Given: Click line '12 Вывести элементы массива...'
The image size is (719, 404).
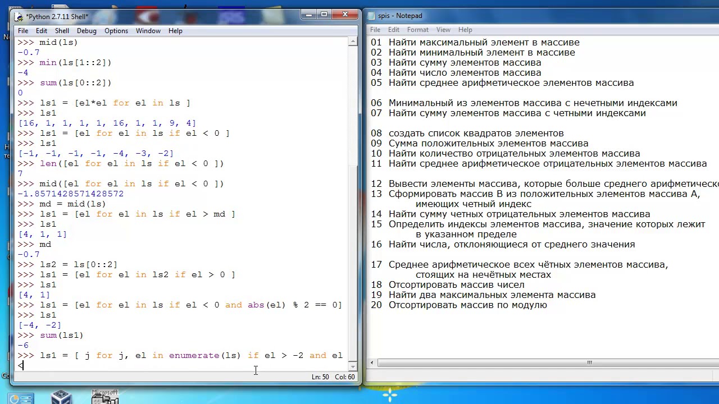Looking at the screenshot, I should tap(544, 183).
